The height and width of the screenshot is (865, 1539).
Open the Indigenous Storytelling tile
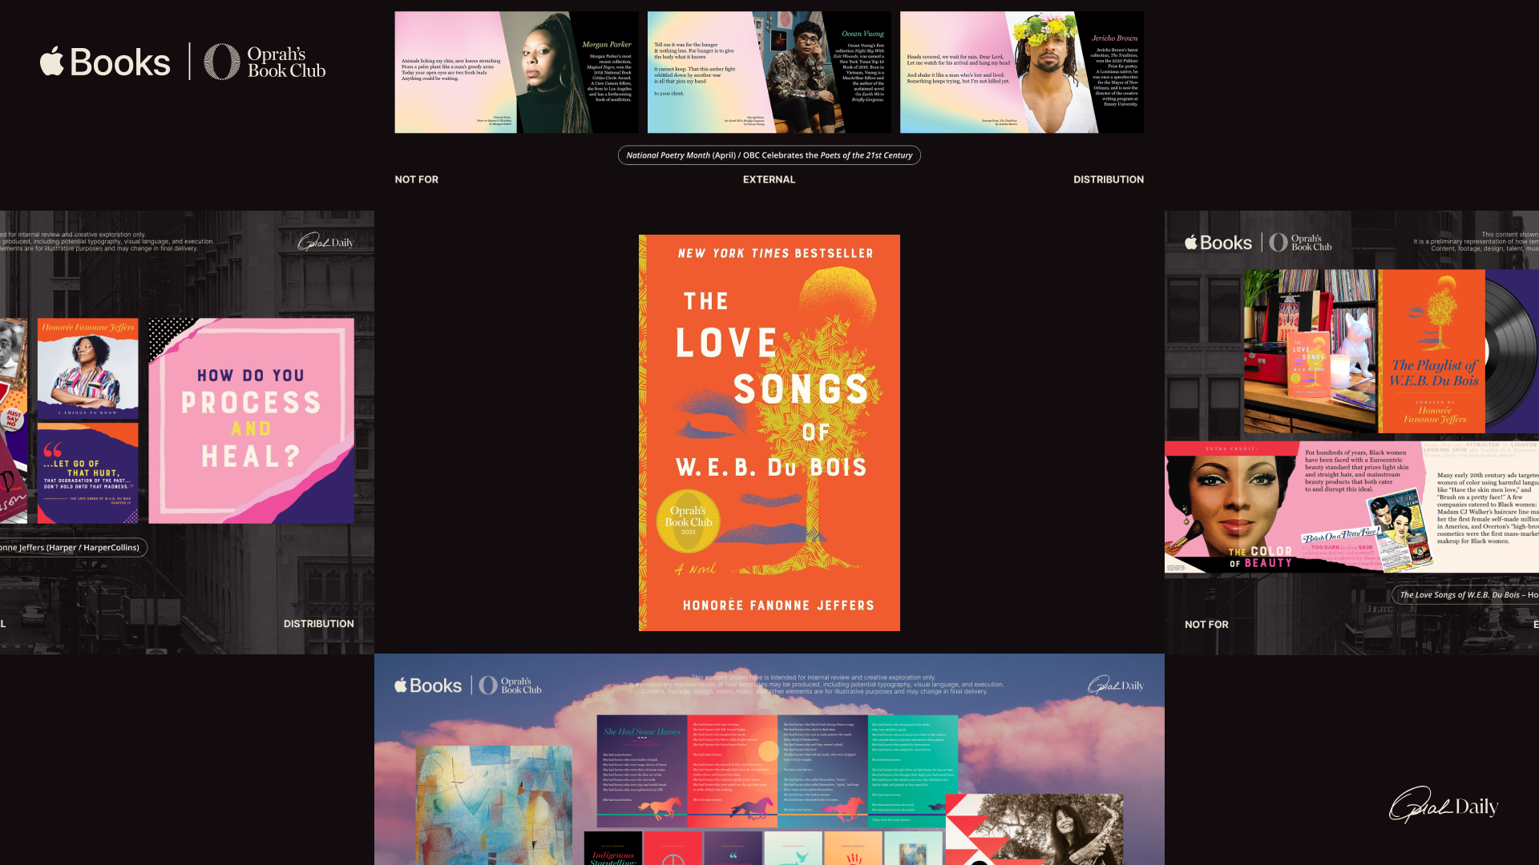click(x=613, y=848)
